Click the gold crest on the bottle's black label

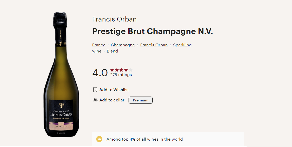[x=61, y=105]
